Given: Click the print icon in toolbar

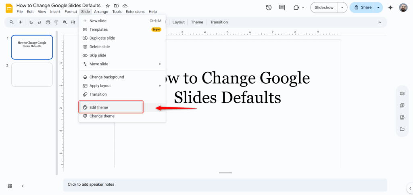Looking at the screenshot, I should coord(48,22).
